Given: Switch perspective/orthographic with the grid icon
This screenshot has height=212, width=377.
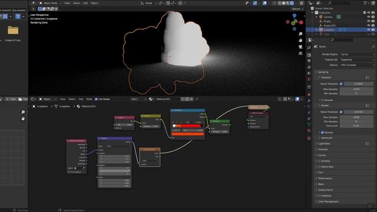Looking at the screenshot, I should pyautogui.click(x=300, y=54).
